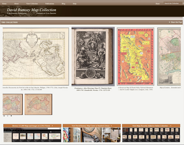Go to the Blog page
Viewport: 184px width, 145px height.
coord(63,4)
